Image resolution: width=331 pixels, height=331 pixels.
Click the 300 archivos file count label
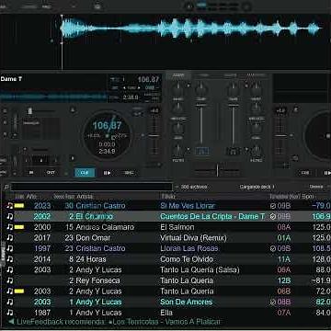(x=193, y=187)
